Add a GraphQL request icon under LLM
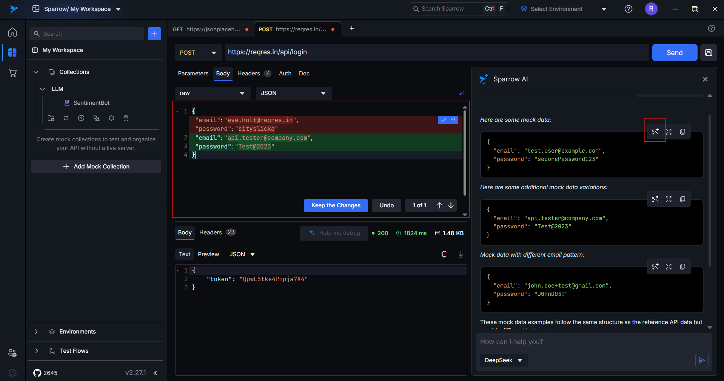Screen dimensions: 724x381 (111, 118)
